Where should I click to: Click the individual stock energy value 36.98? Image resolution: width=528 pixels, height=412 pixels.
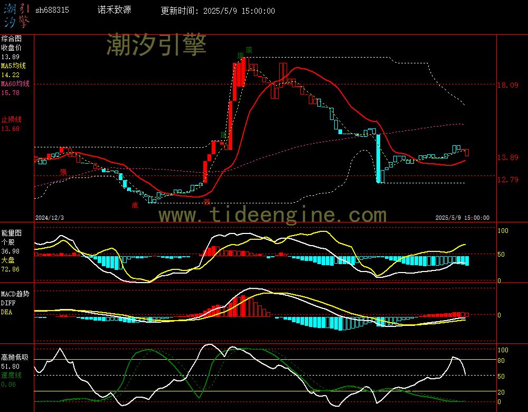pos(11,251)
